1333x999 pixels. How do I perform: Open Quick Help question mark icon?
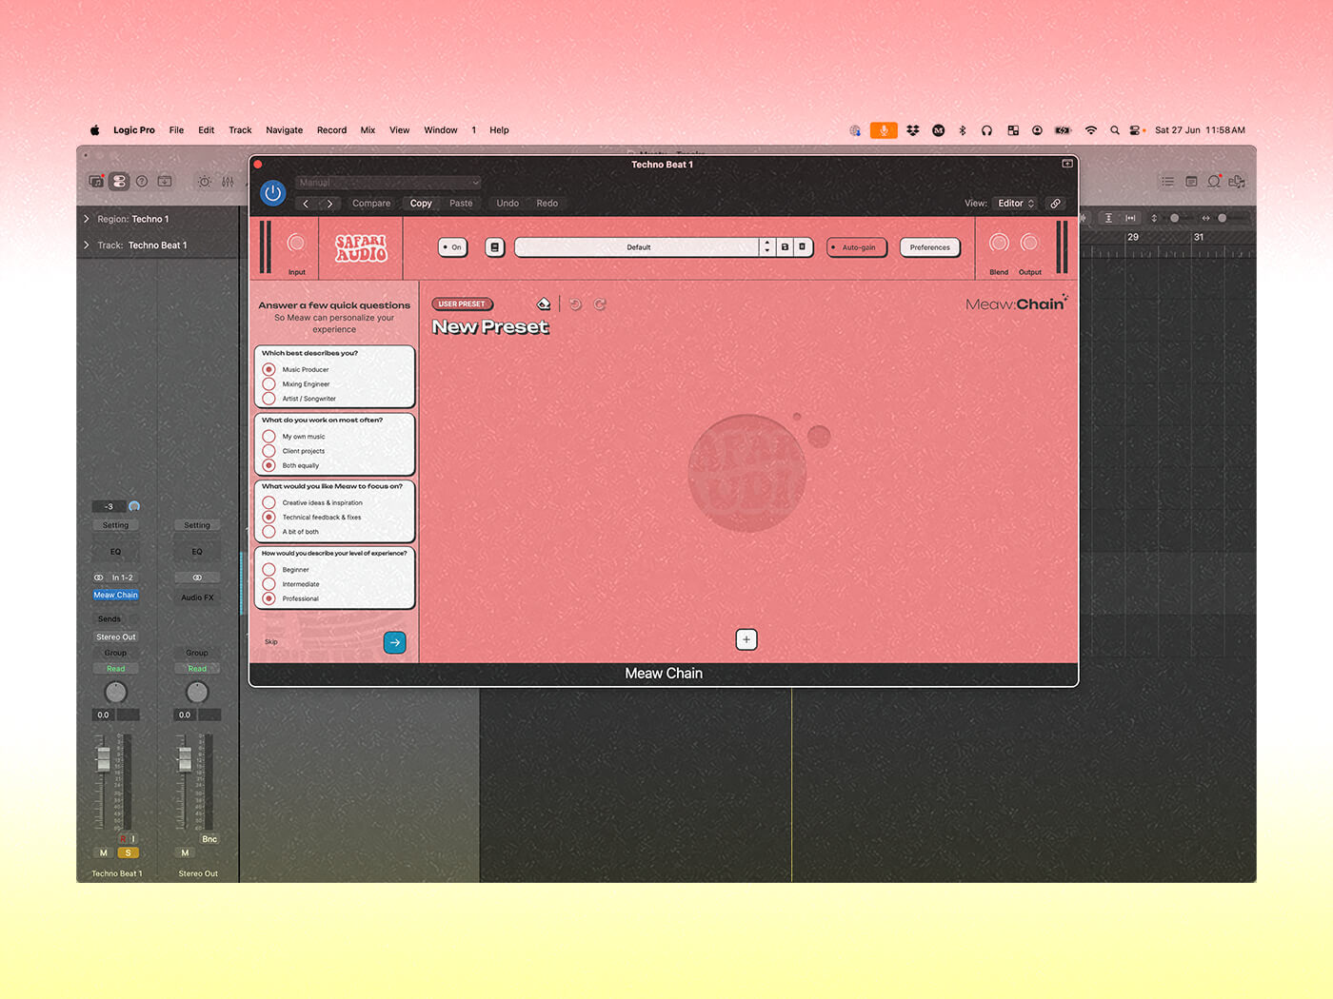coord(142,181)
